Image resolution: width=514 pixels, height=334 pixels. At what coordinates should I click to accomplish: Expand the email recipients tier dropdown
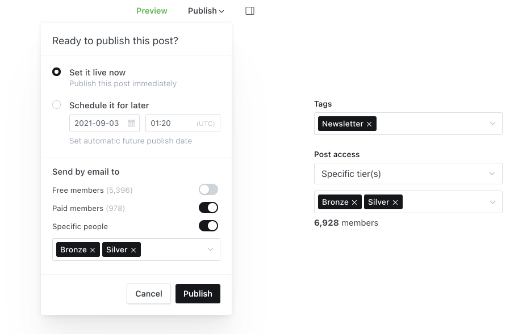(x=211, y=250)
